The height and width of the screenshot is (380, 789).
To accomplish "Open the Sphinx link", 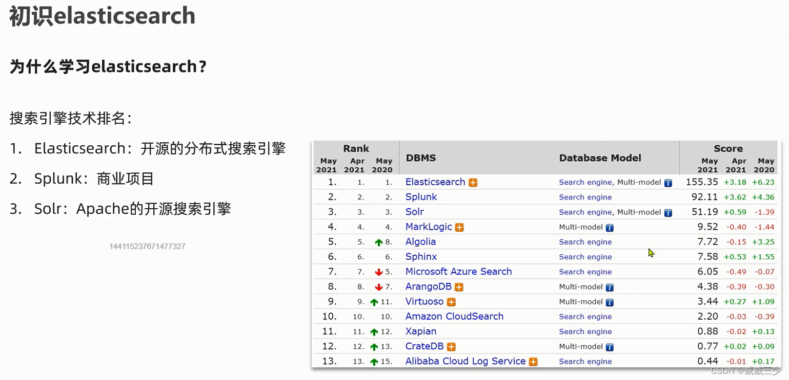I will click(421, 257).
